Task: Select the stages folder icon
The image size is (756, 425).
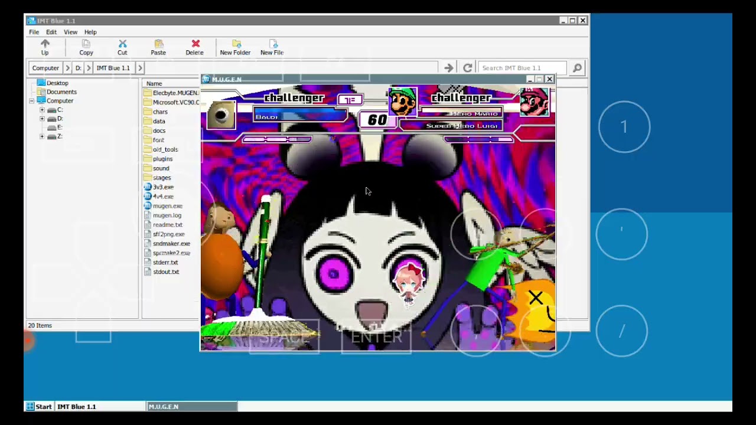Action: [x=148, y=178]
